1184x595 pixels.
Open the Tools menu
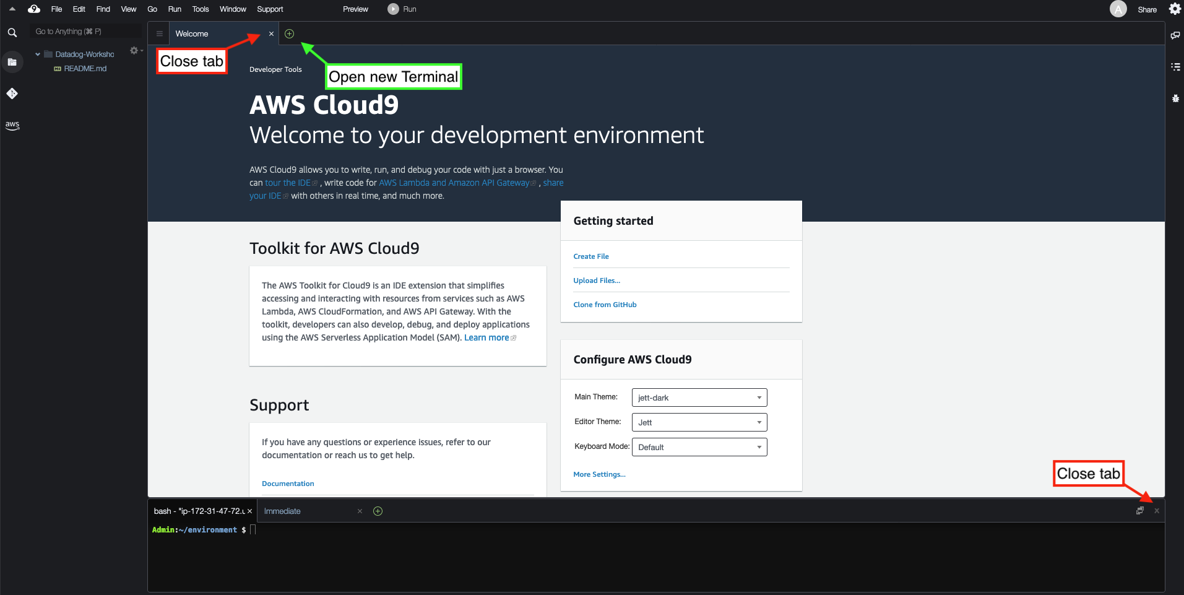[200, 9]
